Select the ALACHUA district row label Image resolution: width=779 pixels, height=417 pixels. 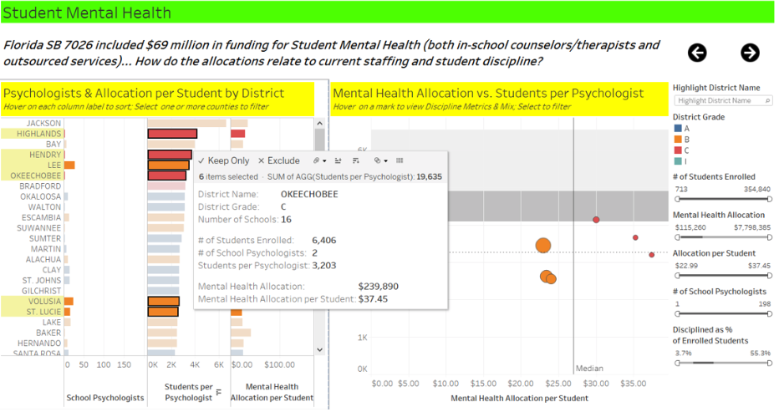click(43, 259)
